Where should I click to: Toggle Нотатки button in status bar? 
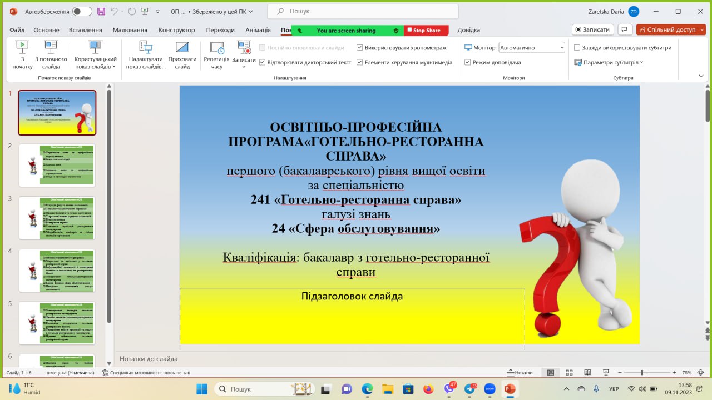pyautogui.click(x=520, y=373)
